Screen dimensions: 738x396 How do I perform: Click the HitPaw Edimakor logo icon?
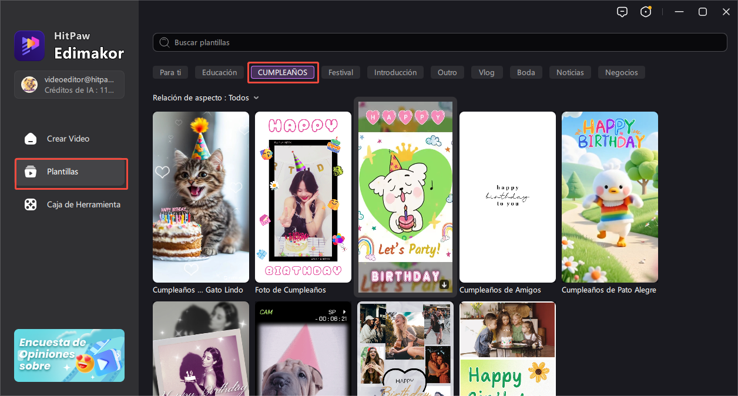[x=29, y=46]
